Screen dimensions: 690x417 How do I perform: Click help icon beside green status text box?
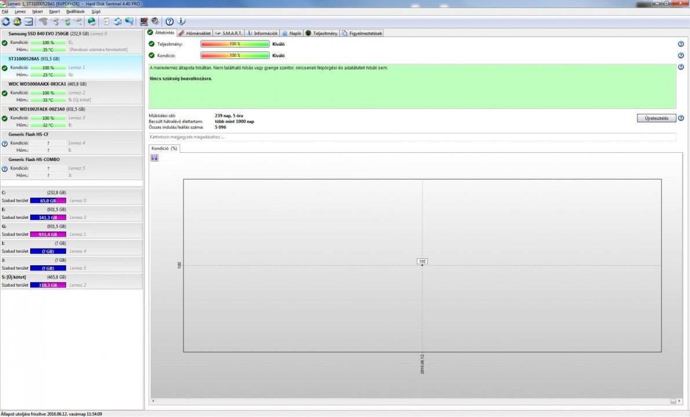coord(681,67)
